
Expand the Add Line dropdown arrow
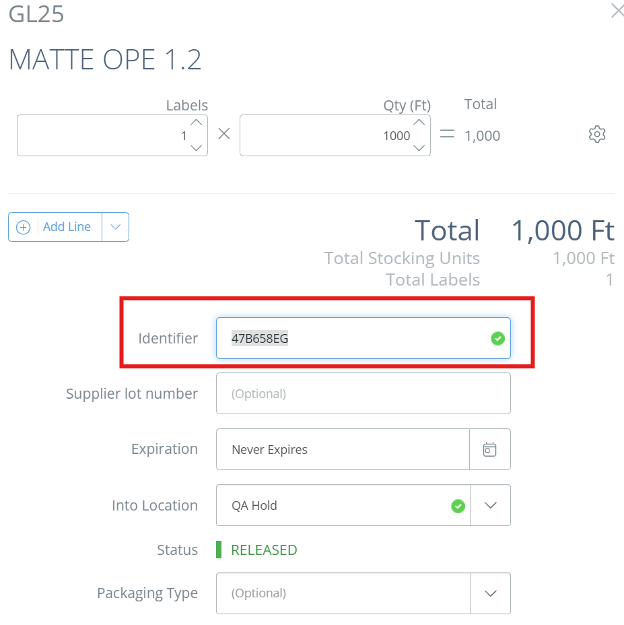click(x=116, y=227)
